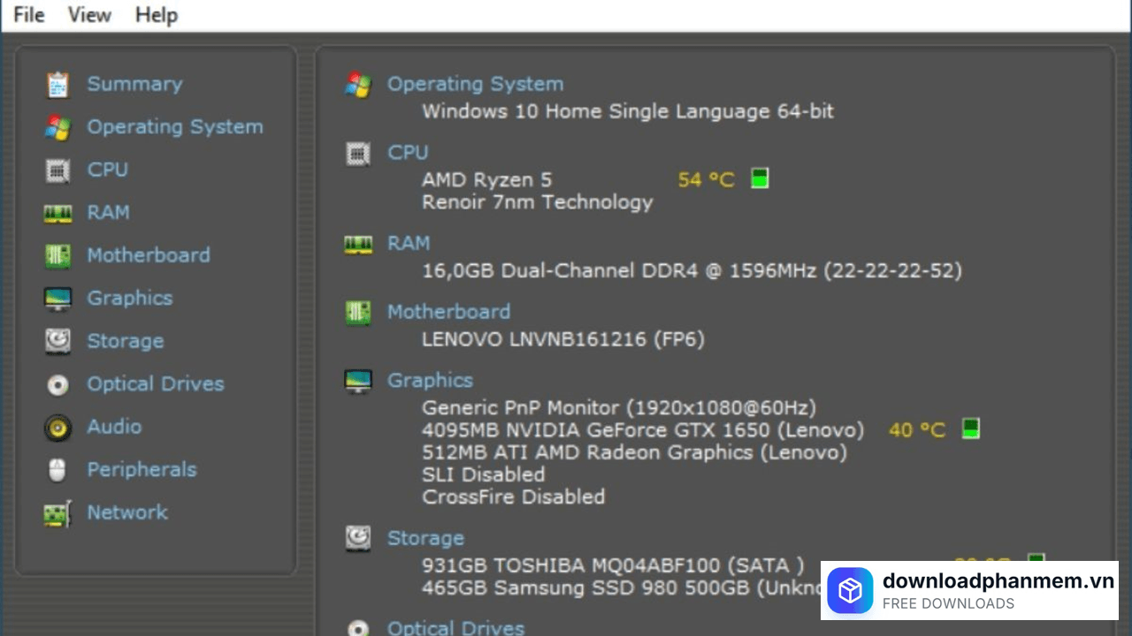Select the RAM stick icon in sidebar
The width and height of the screenshot is (1132, 636).
(57, 213)
